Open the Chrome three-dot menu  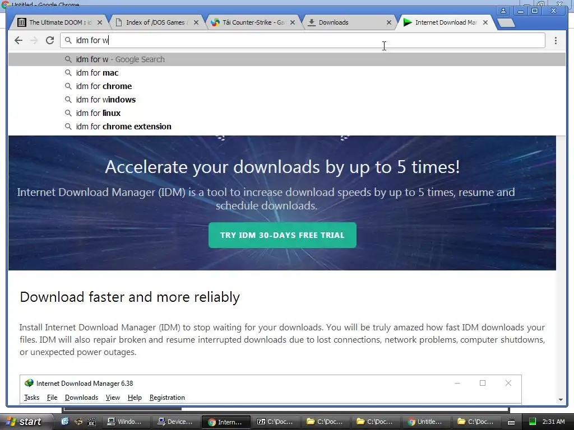click(x=556, y=40)
